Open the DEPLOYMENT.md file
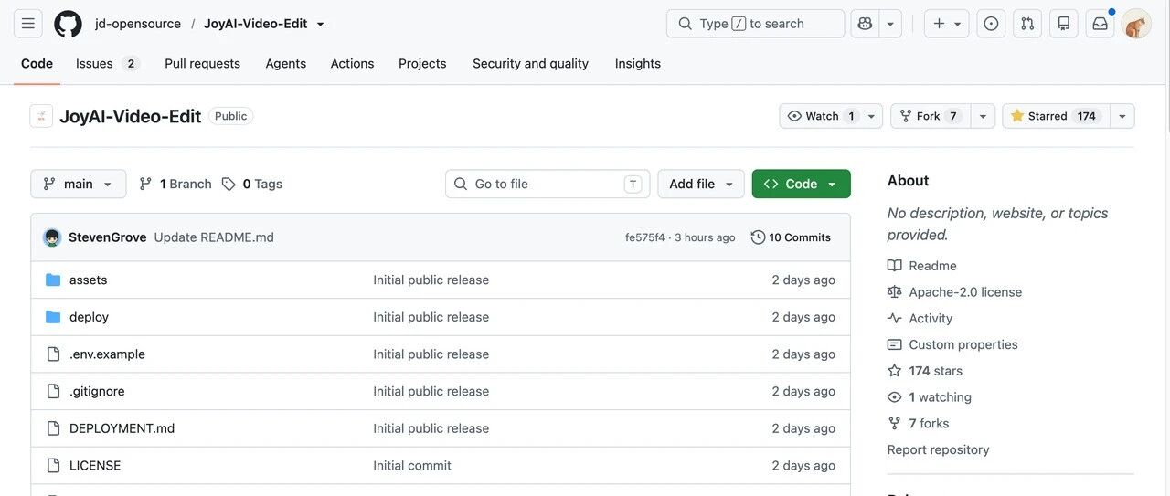The height and width of the screenshot is (496, 1170). coord(122,428)
